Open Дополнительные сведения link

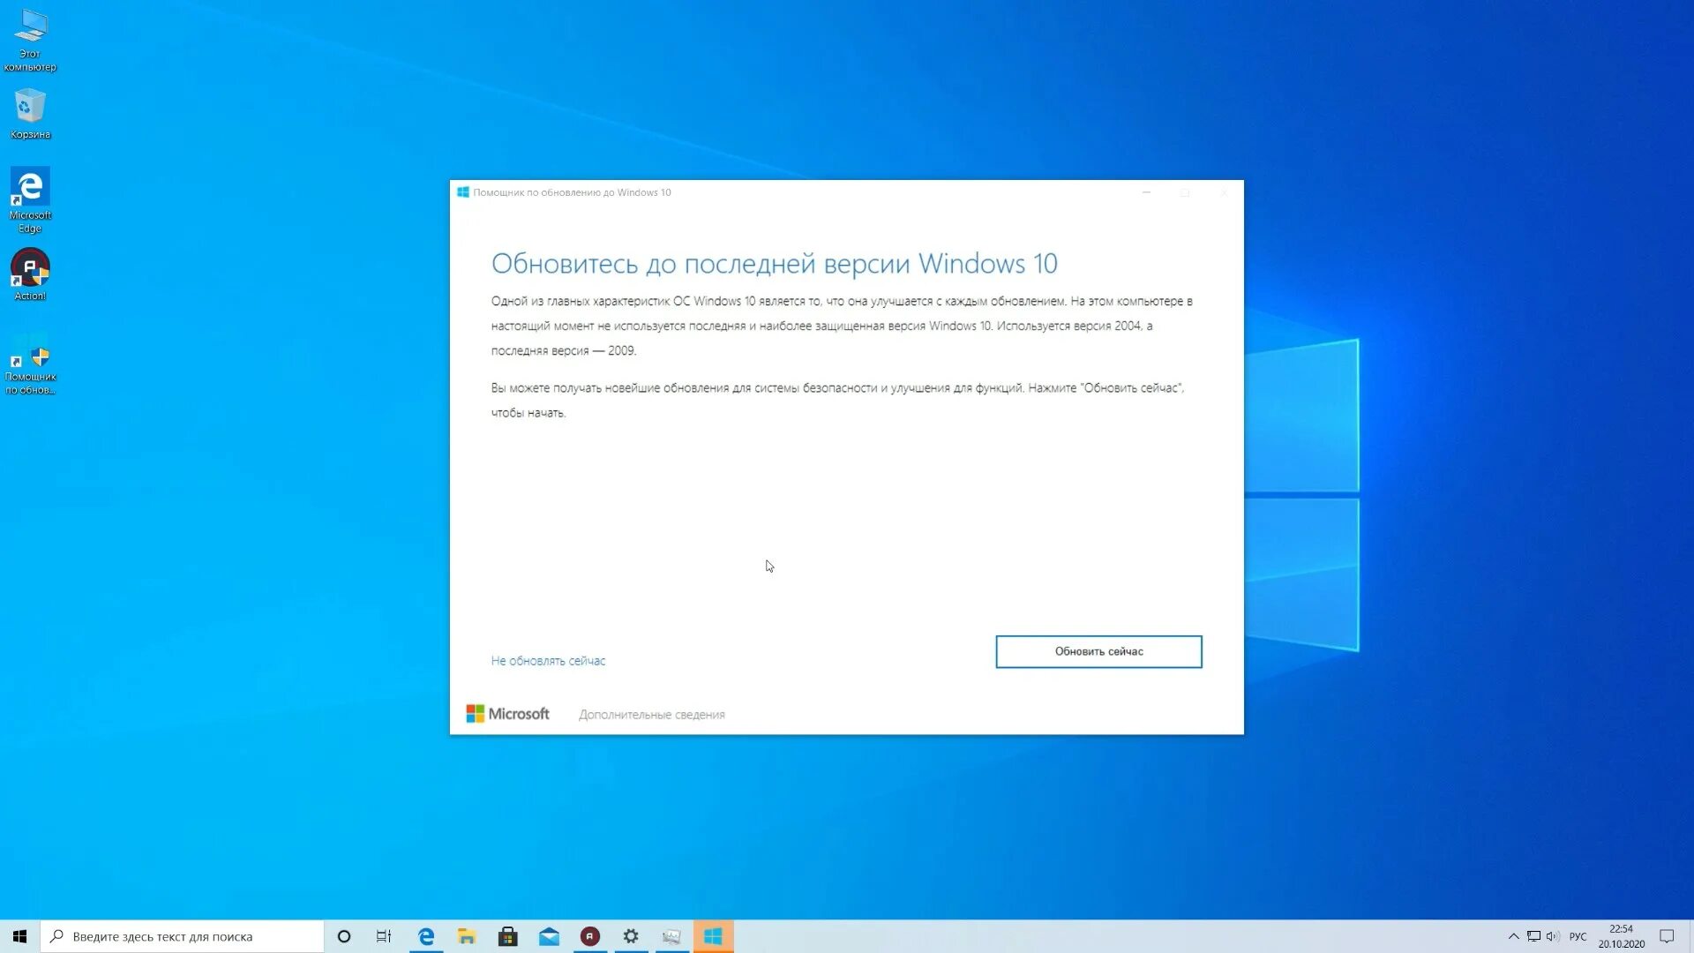(651, 714)
